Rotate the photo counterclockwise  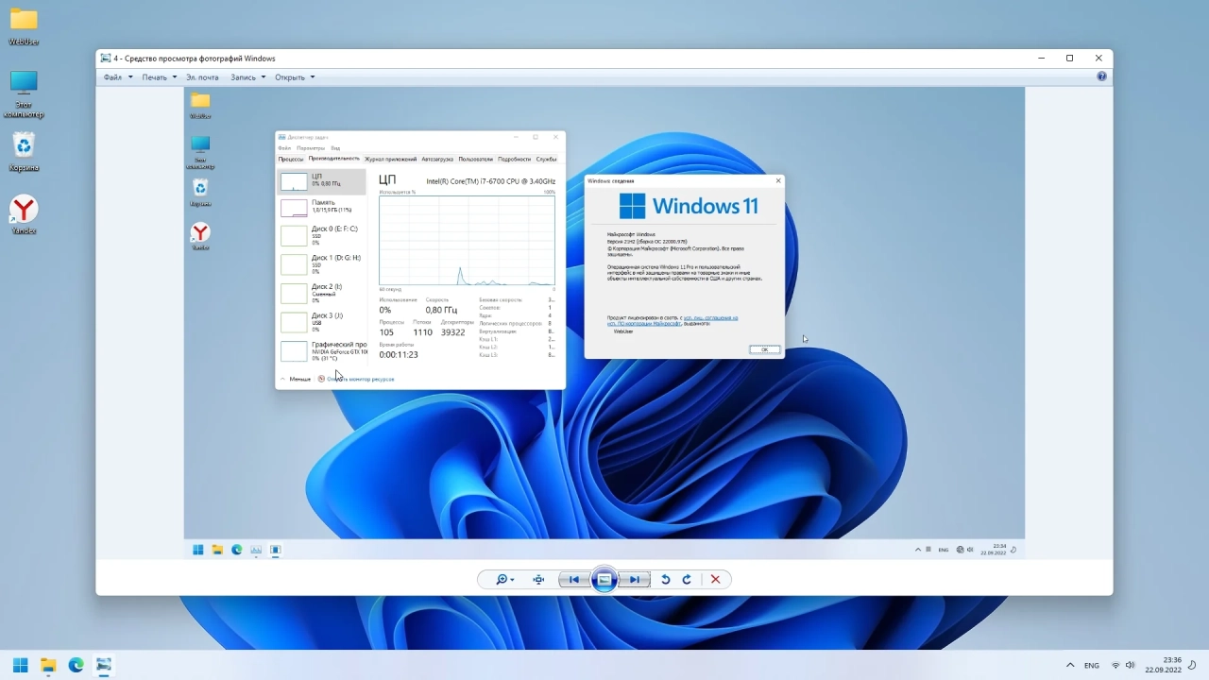665,580
